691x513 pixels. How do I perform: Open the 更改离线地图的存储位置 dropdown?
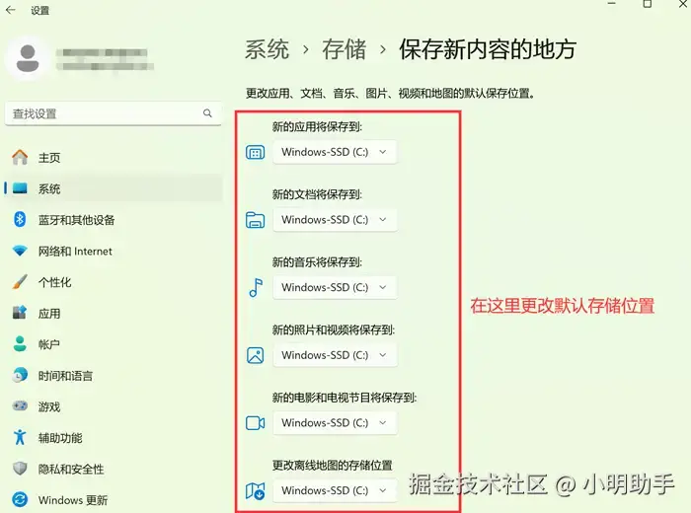[x=335, y=490]
